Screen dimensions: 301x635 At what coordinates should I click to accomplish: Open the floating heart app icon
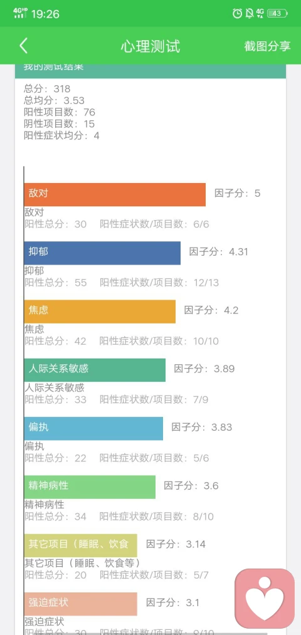point(265,599)
